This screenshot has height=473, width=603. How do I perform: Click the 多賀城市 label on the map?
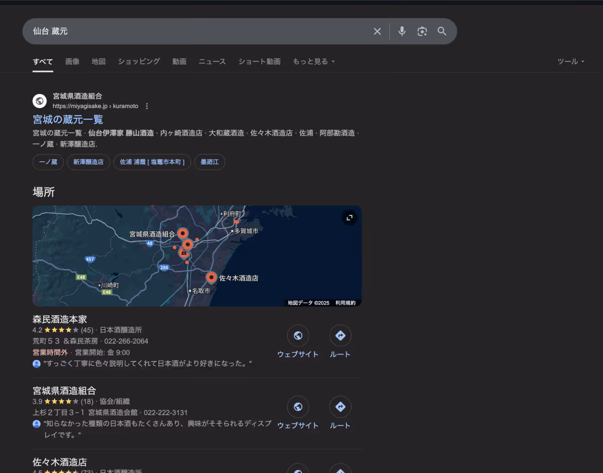tap(246, 231)
